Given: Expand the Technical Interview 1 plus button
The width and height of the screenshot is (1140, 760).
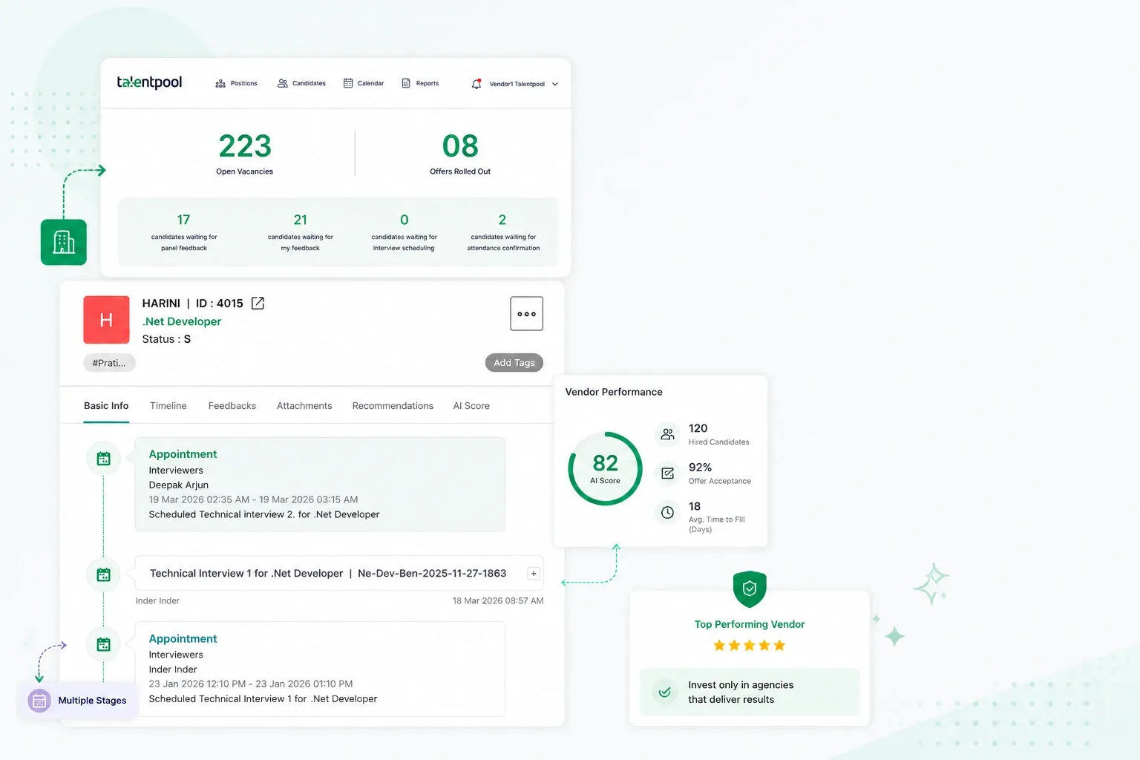Looking at the screenshot, I should 533,574.
